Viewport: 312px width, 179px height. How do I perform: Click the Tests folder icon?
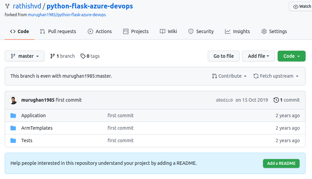pyautogui.click(x=13, y=140)
